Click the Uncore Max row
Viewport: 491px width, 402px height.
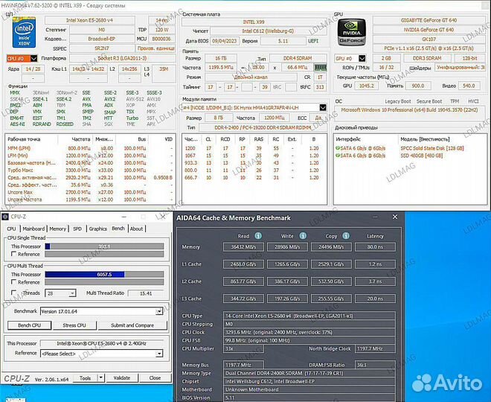(x=90, y=192)
